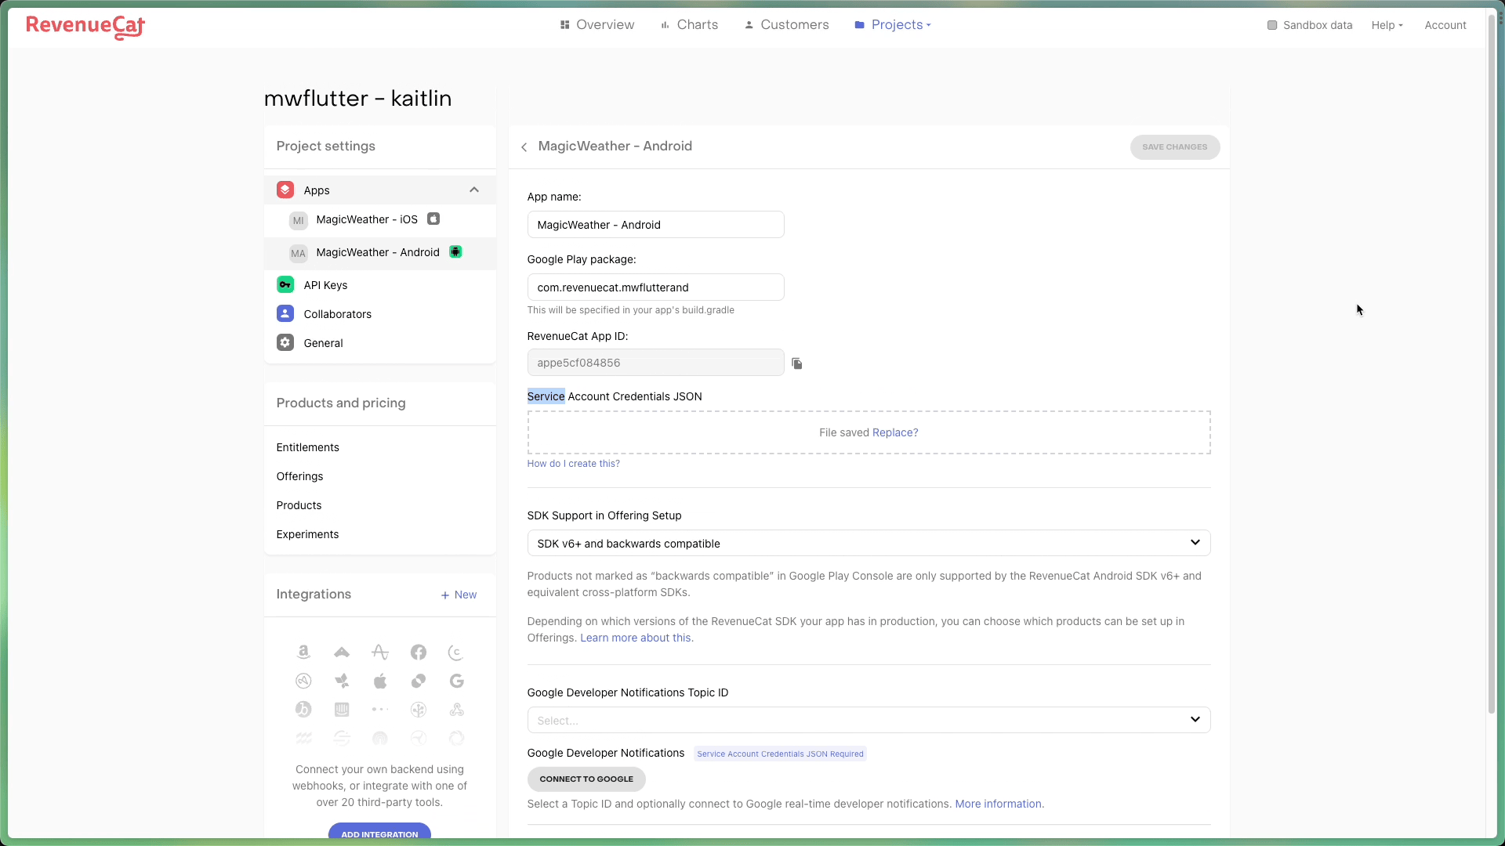Collapse the Apps section expander
Viewport: 1505px width, 846px height.
coord(474,190)
